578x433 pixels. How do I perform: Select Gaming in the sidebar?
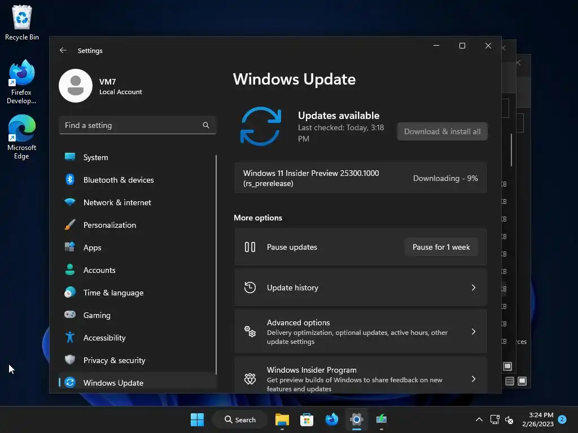pyautogui.click(x=137, y=315)
